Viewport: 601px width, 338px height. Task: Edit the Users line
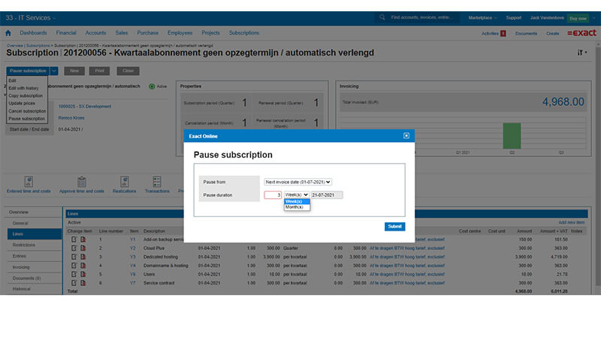(74, 274)
